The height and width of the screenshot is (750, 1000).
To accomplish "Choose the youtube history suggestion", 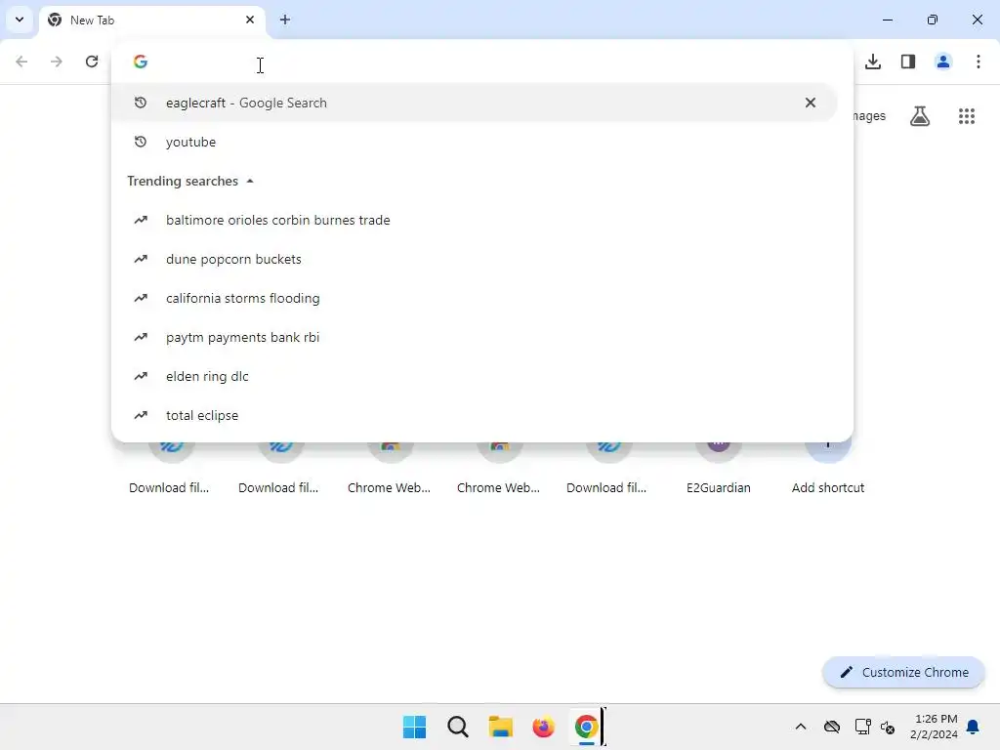I will point(474,142).
